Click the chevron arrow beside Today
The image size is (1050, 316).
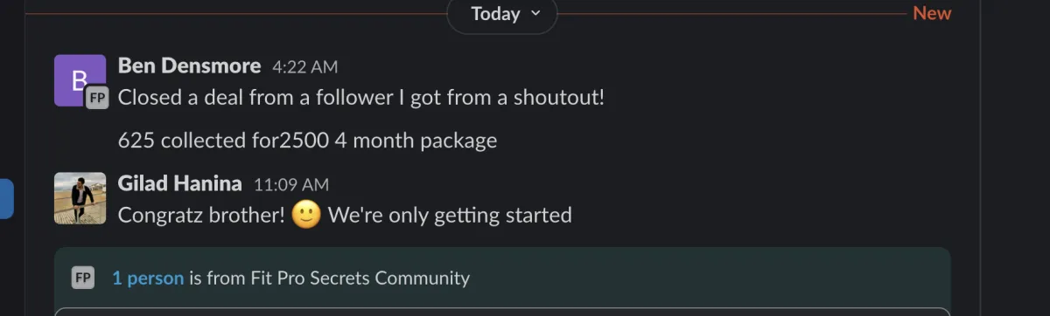coord(536,14)
